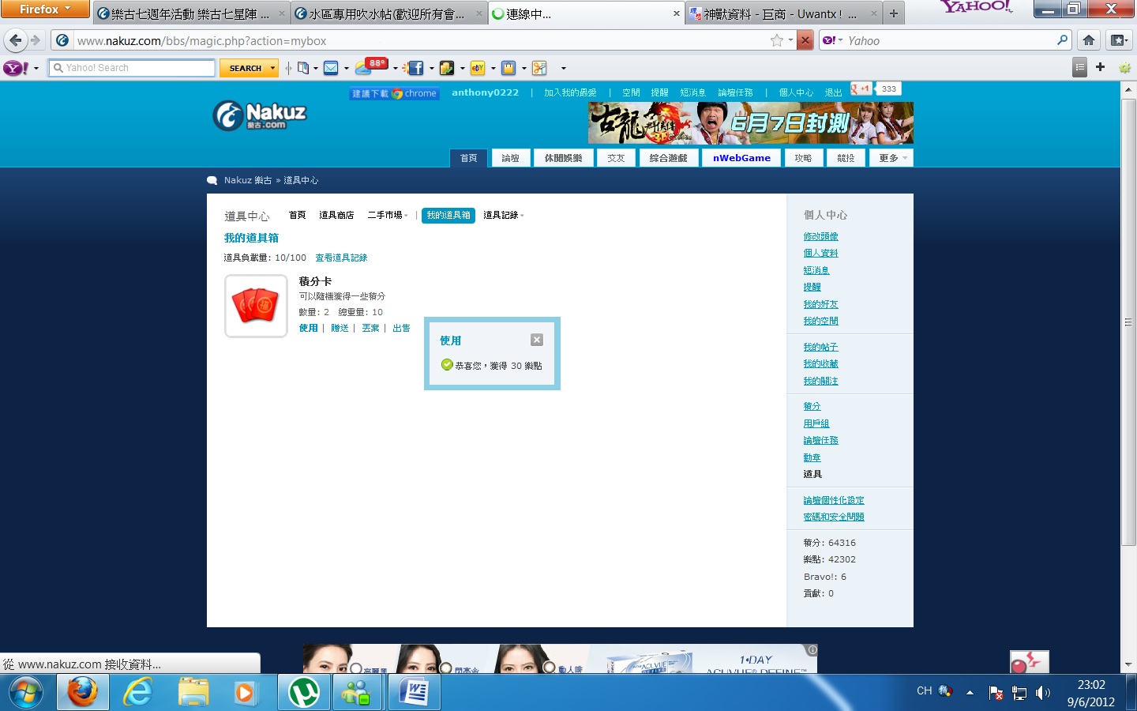Click the page vertical scrollbar thumb
Image resolution: width=1137 pixels, height=711 pixels.
coord(1128,322)
